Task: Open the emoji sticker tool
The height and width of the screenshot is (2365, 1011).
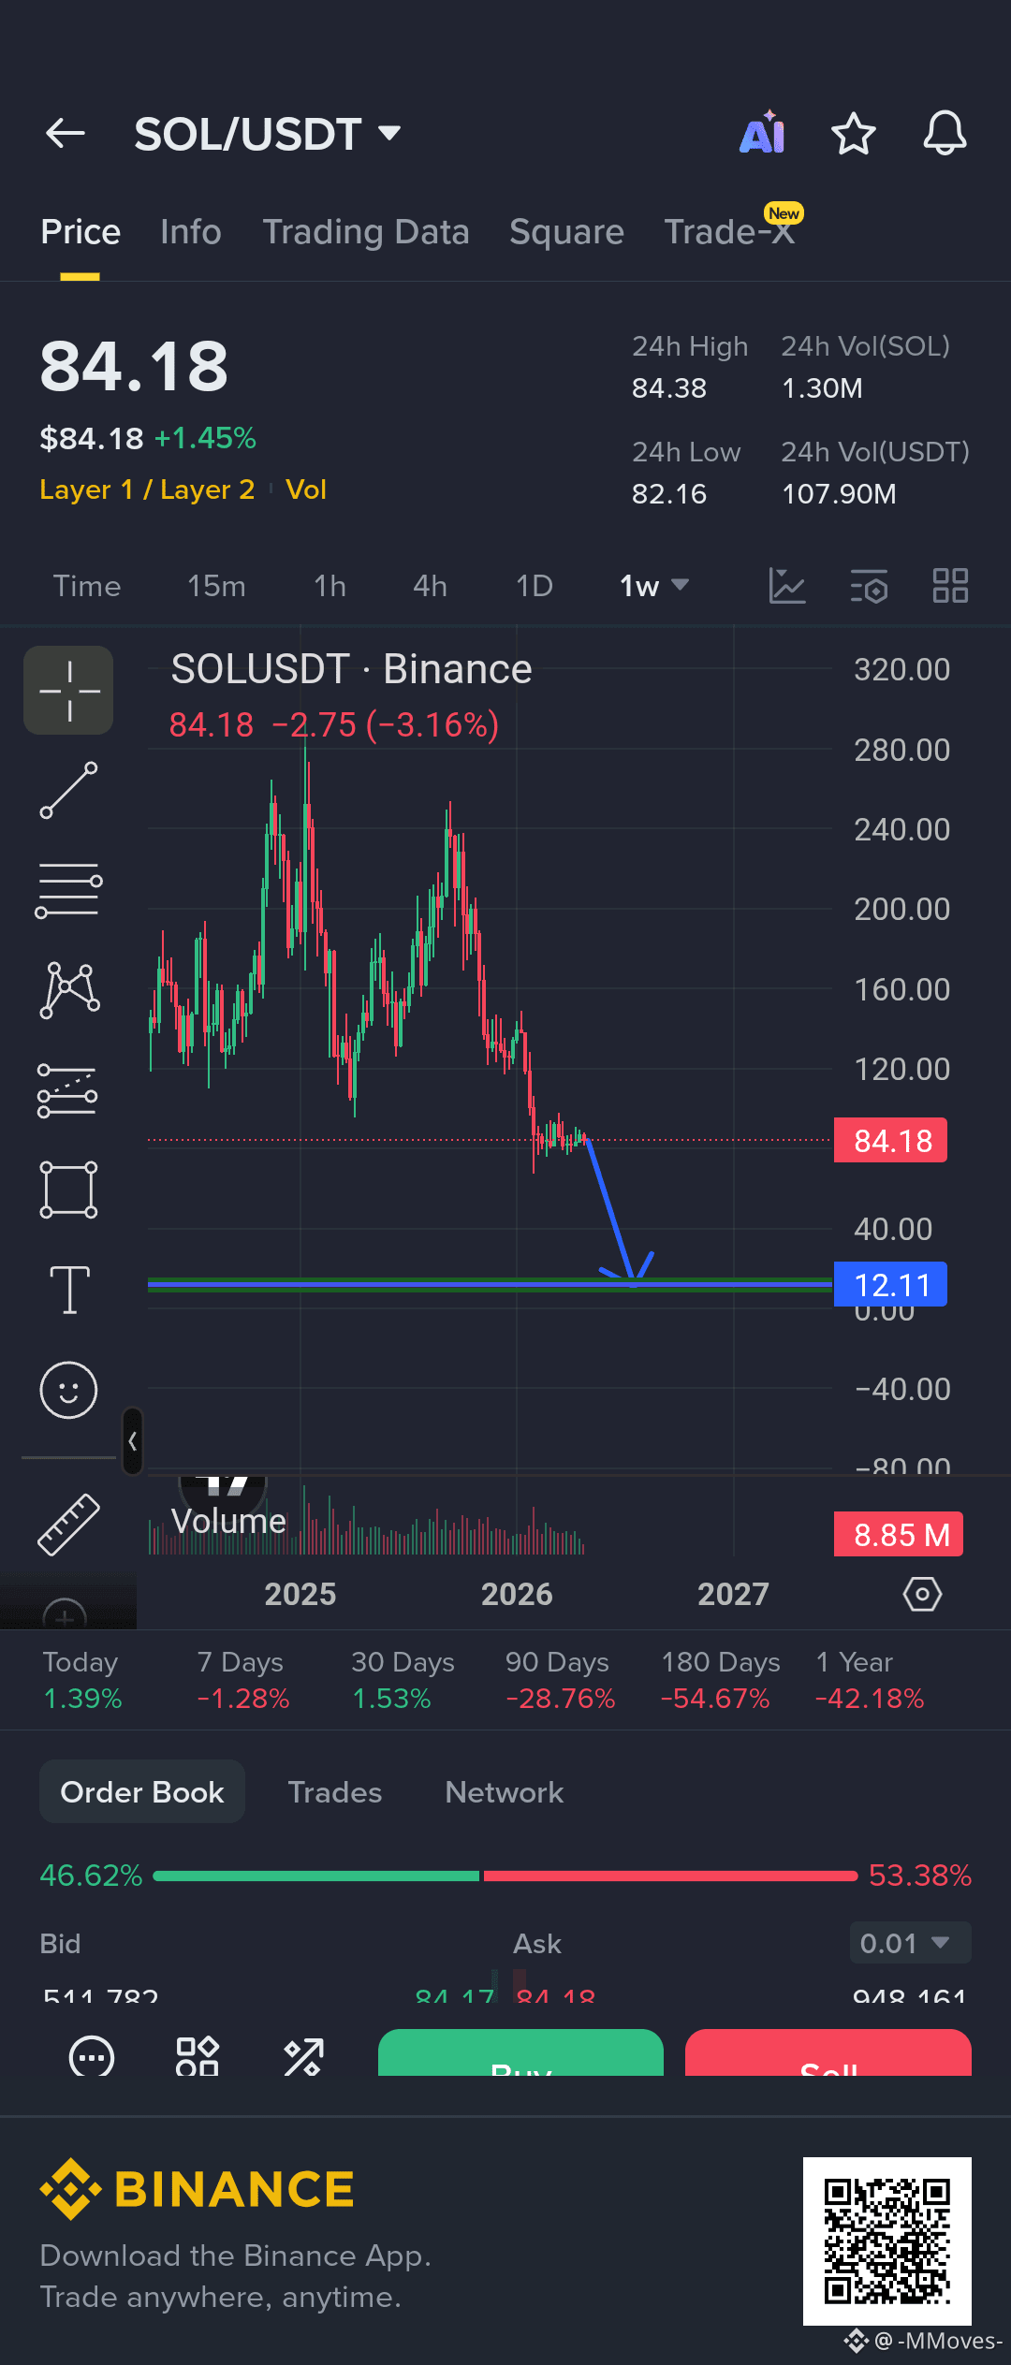Action: 68,1390
